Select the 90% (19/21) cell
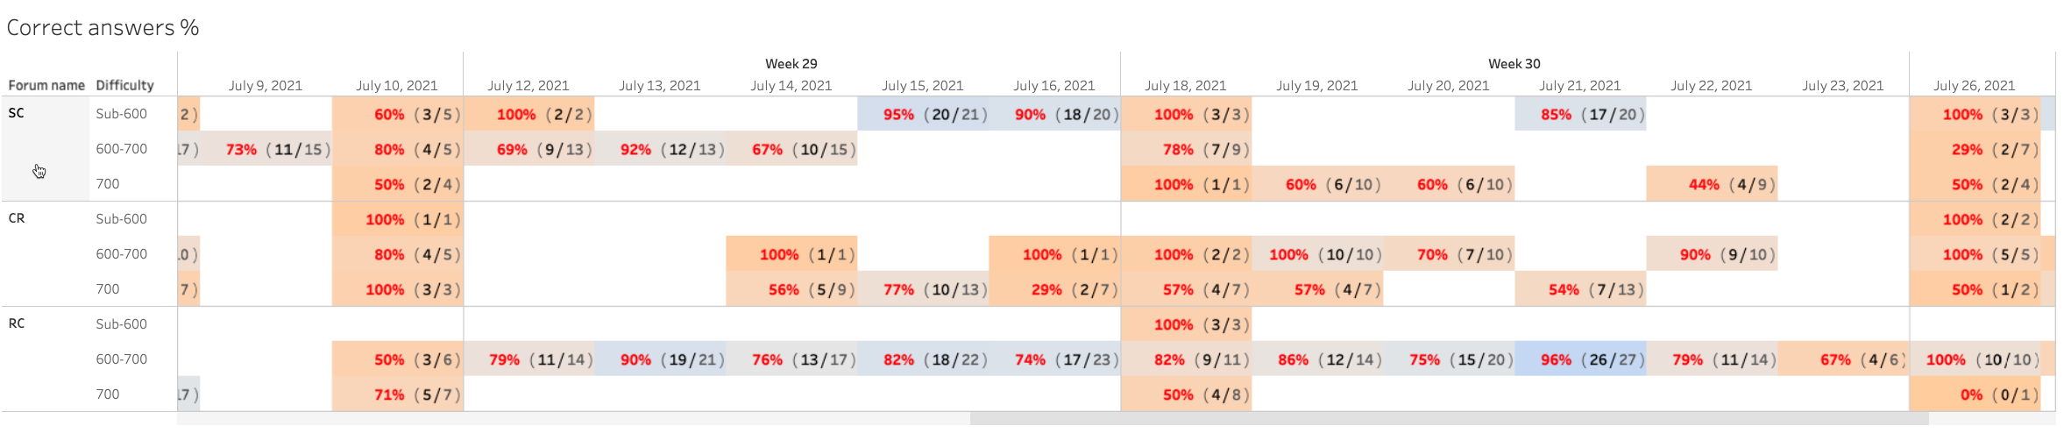The width and height of the screenshot is (2064, 433). [660, 359]
